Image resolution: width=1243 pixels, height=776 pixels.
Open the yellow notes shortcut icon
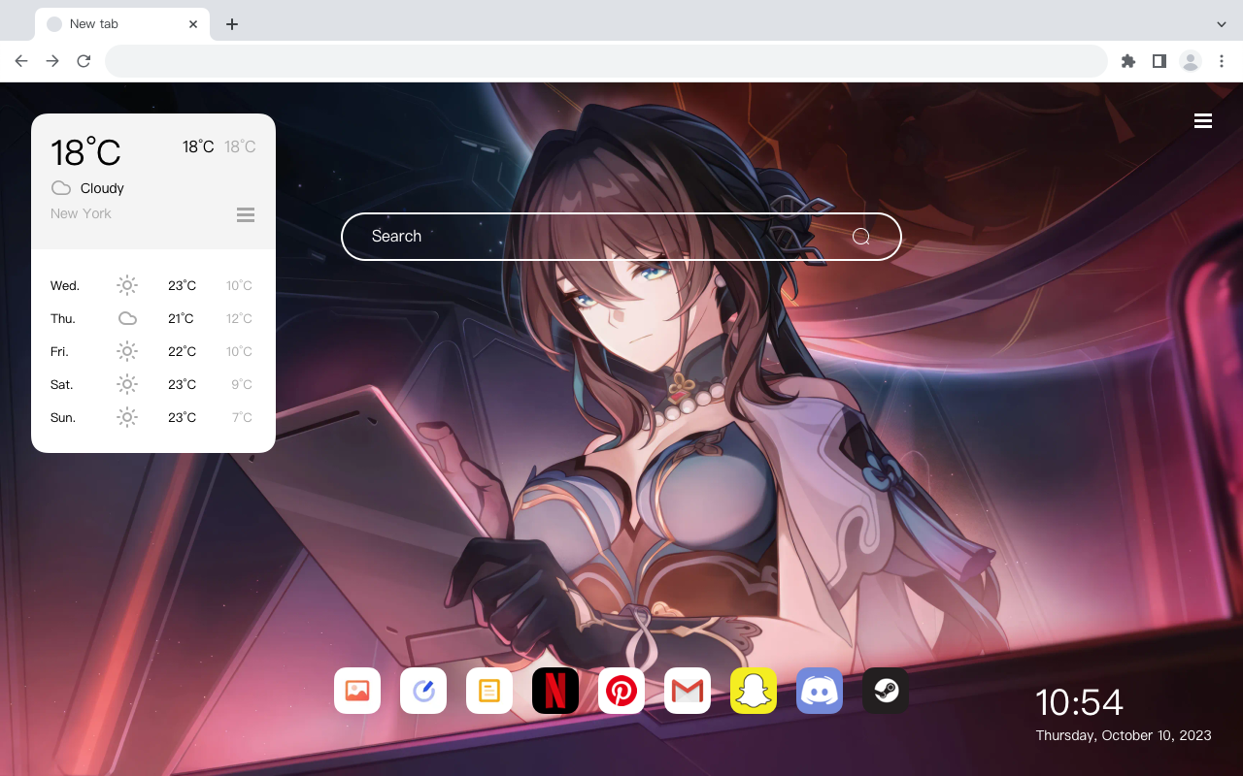pyautogui.click(x=489, y=691)
